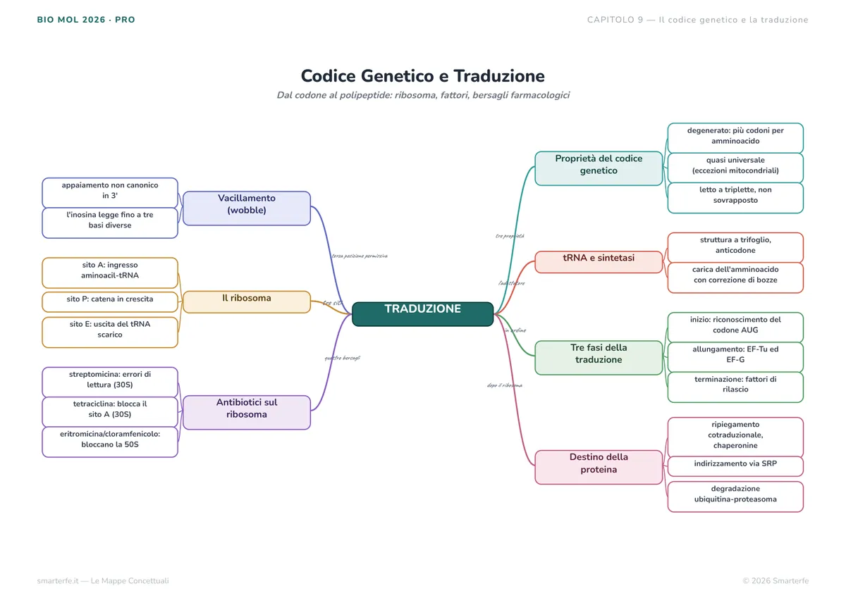Click the 'Codice Genetico e Traduzione' title
The width and height of the screenshot is (846, 598).
coord(423,76)
